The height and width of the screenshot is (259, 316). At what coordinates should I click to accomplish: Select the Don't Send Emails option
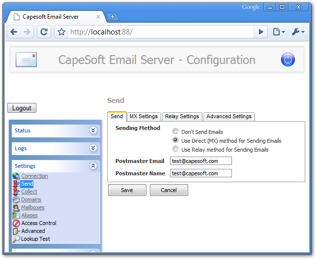(175, 132)
